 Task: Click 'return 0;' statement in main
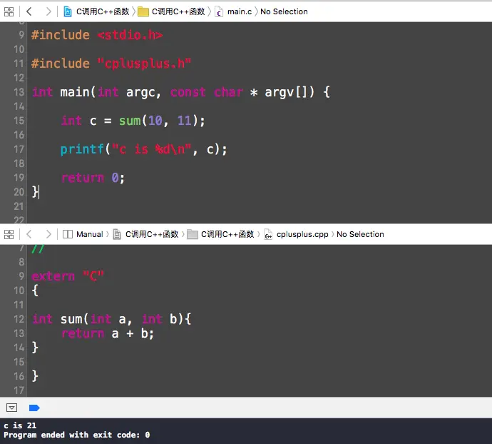click(93, 178)
